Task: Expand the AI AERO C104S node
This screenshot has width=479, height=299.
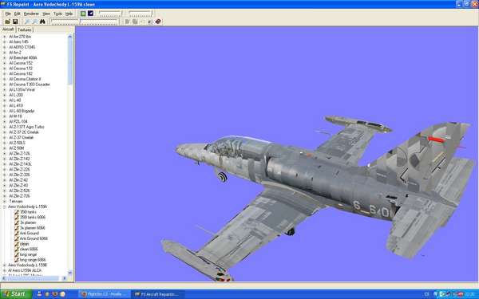Action: tap(4, 47)
